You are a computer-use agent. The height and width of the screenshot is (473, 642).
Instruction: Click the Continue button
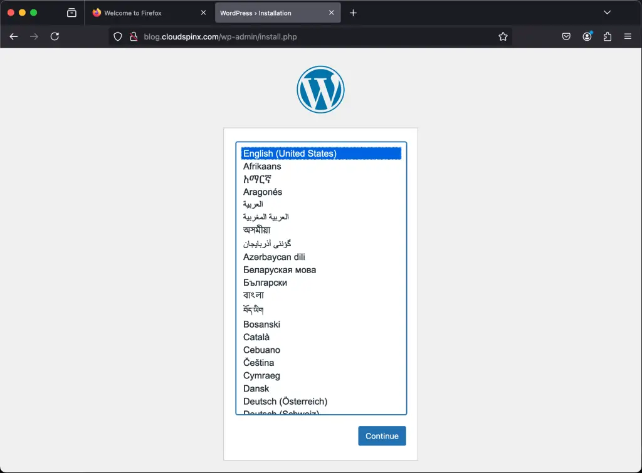coord(382,435)
